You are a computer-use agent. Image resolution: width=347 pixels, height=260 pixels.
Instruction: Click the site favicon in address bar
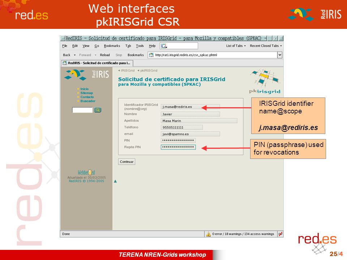(151, 55)
